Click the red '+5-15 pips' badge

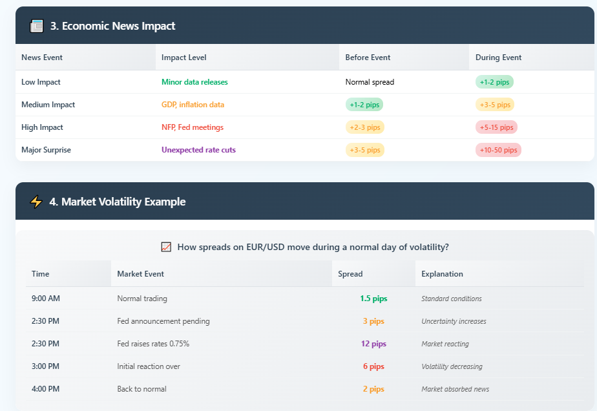[496, 127]
